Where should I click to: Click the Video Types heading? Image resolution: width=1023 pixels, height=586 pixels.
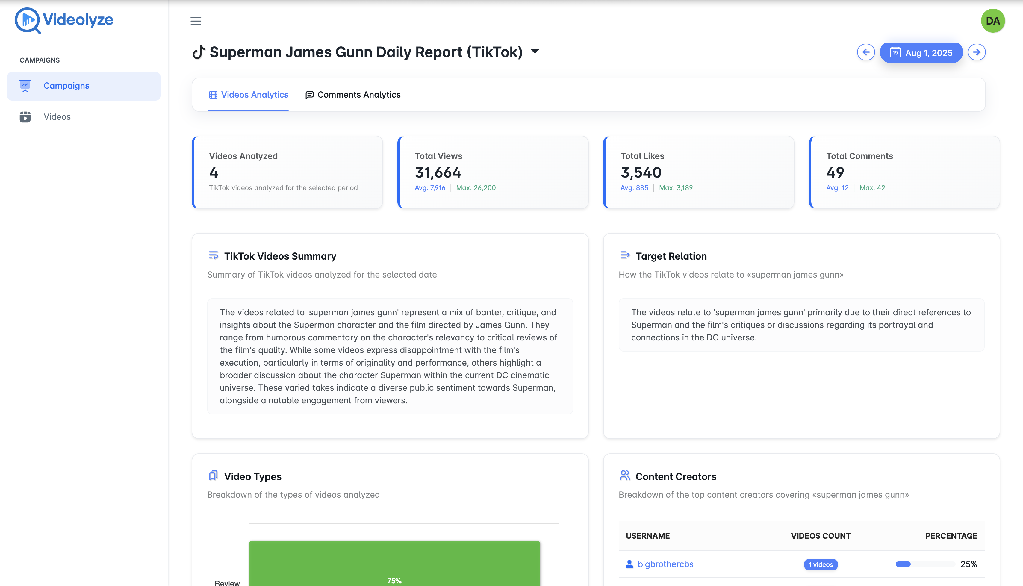(x=253, y=476)
